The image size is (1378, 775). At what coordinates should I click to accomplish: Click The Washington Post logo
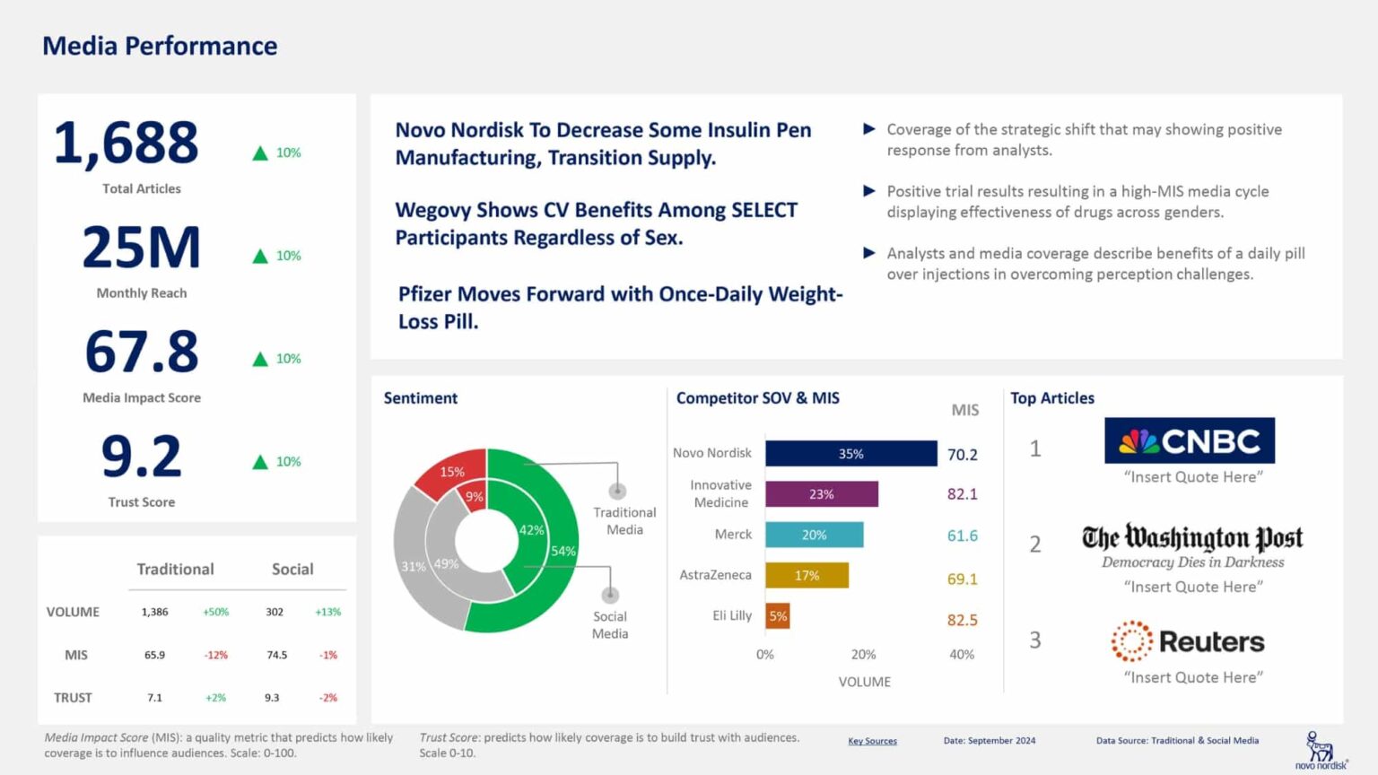[x=1191, y=538]
